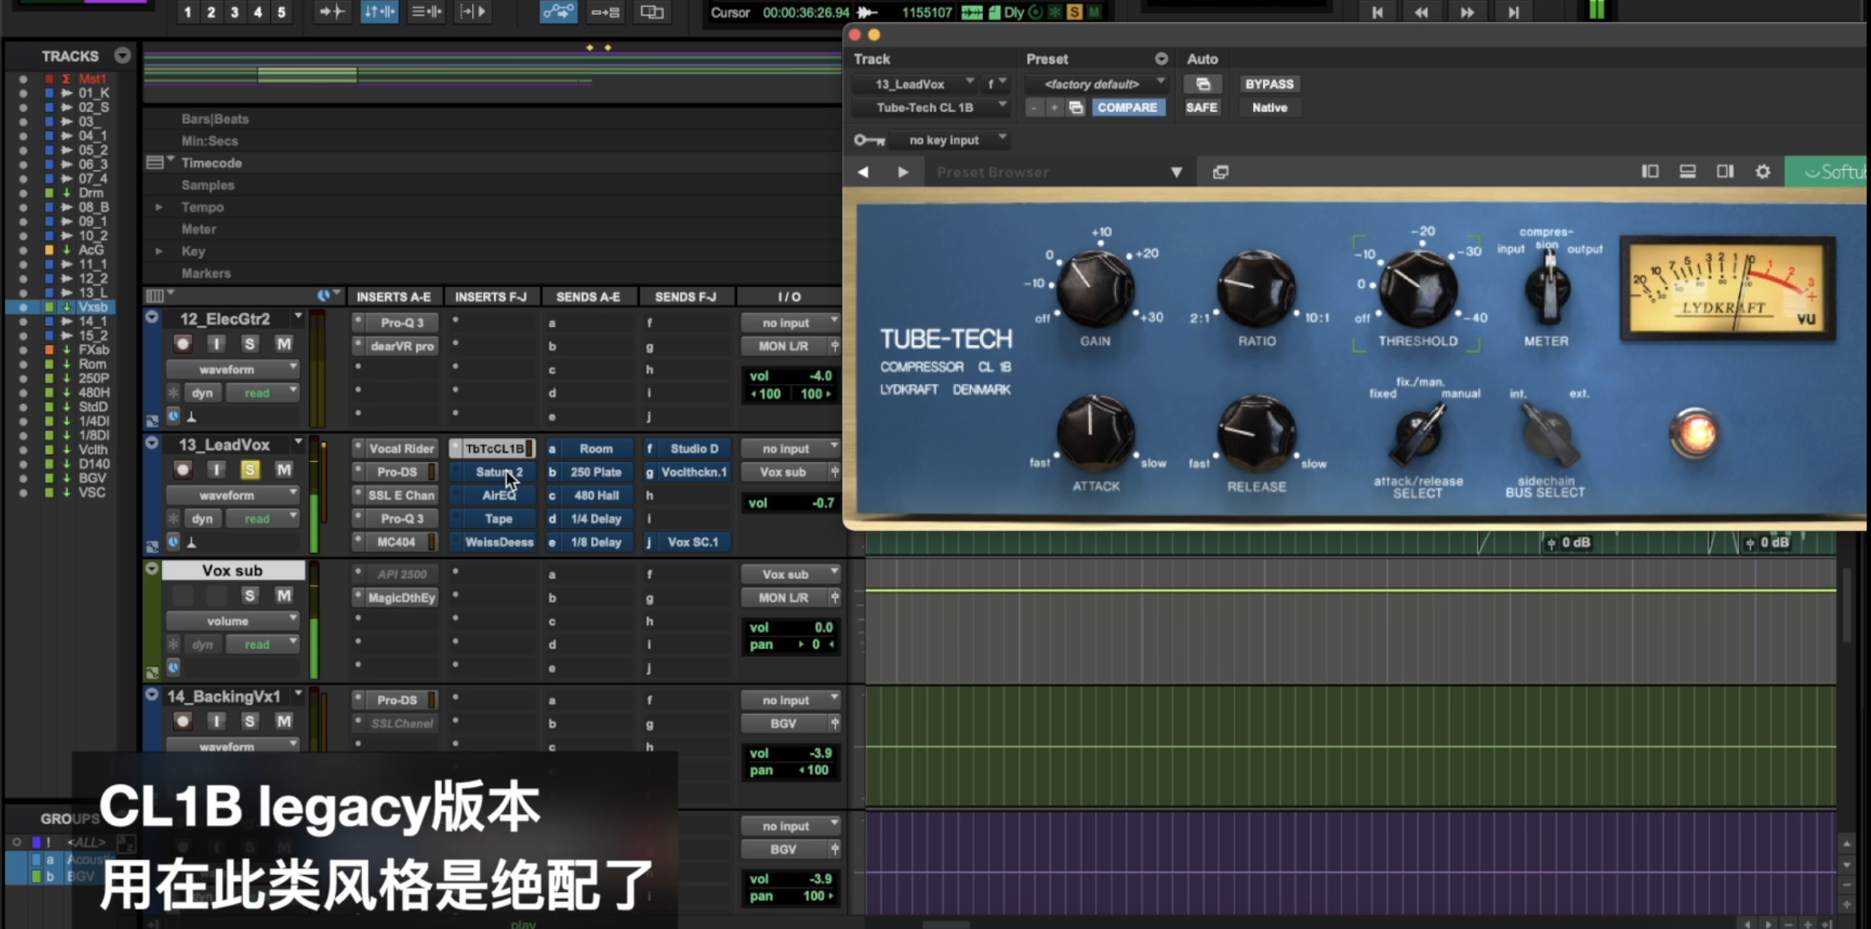Viewport: 1871px width, 929px height.
Task: Select the SENDS A-E column header
Action: (x=587, y=297)
